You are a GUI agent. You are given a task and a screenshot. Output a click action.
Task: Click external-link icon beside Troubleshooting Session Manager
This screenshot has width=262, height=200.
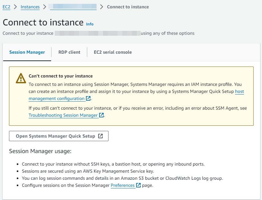click(x=101, y=115)
